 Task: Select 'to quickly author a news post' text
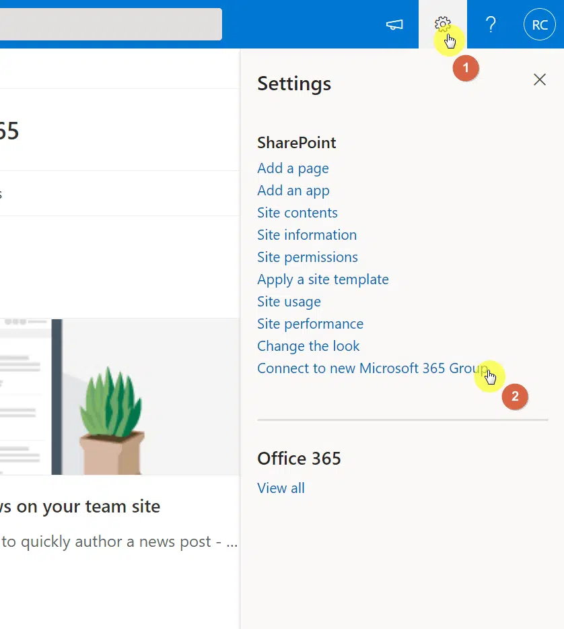pyautogui.click(x=106, y=541)
